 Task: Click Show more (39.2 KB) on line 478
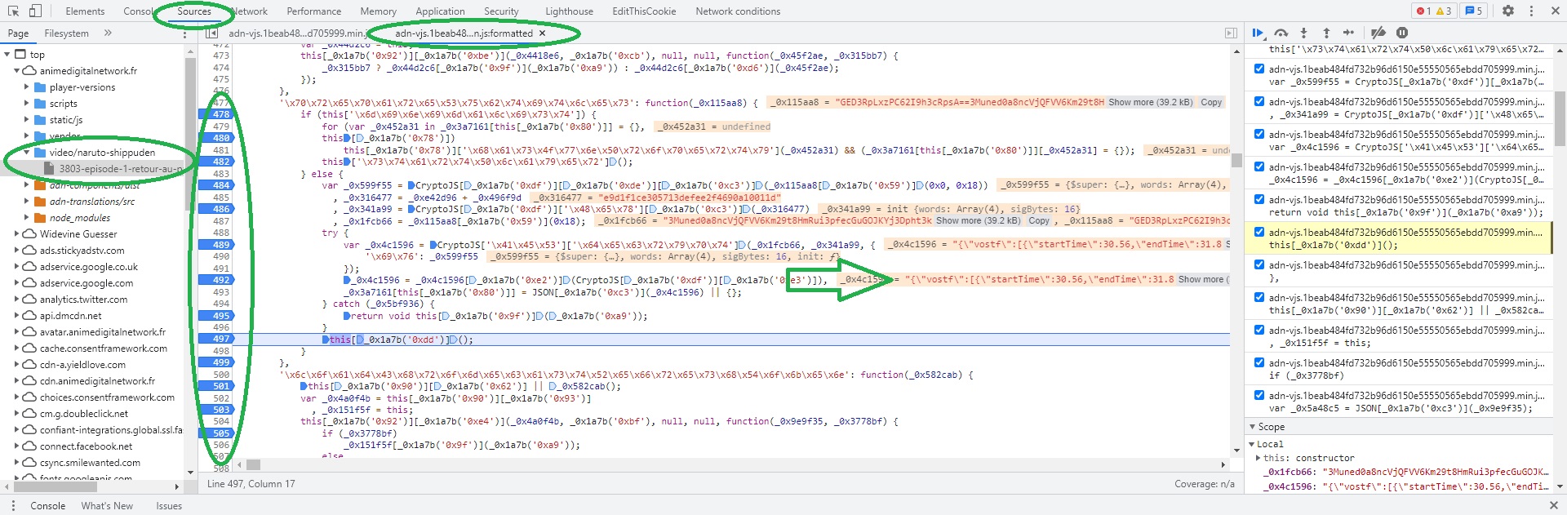[1150, 103]
